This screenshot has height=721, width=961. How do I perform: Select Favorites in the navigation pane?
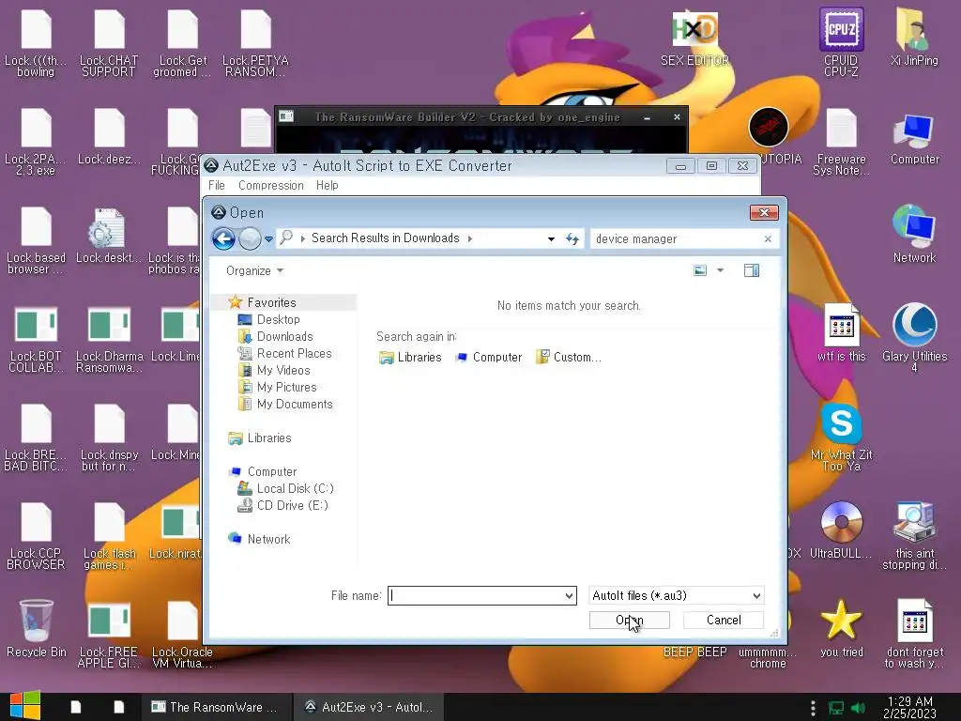[271, 302]
